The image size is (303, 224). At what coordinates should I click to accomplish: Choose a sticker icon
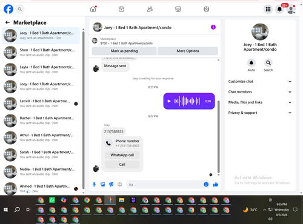pos(112,185)
